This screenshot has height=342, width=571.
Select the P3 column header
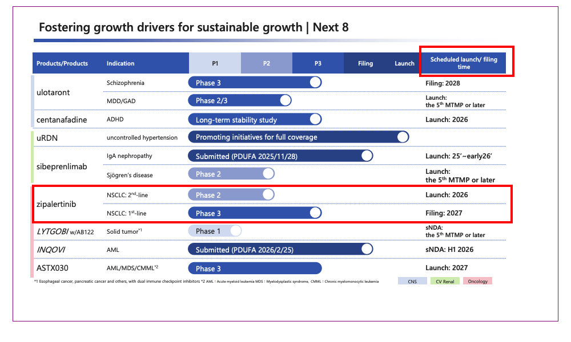click(317, 63)
